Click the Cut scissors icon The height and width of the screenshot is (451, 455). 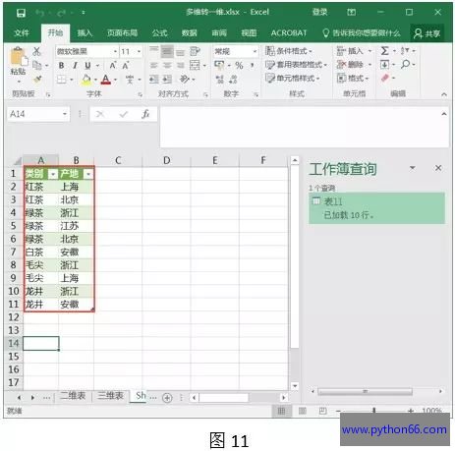(x=36, y=51)
